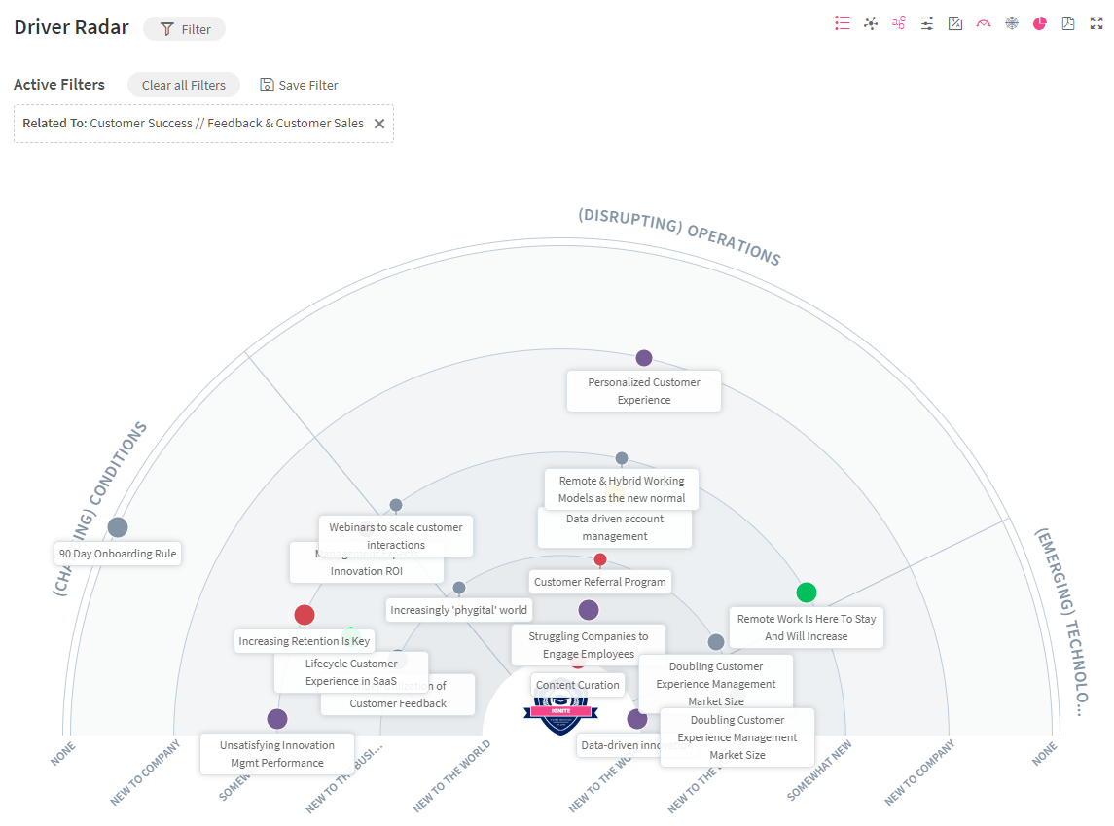
Task: Open the network graph view icon
Action: tap(871, 23)
